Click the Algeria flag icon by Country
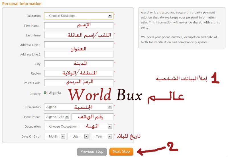Screen dimensions: 228x157 pos(46,93)
